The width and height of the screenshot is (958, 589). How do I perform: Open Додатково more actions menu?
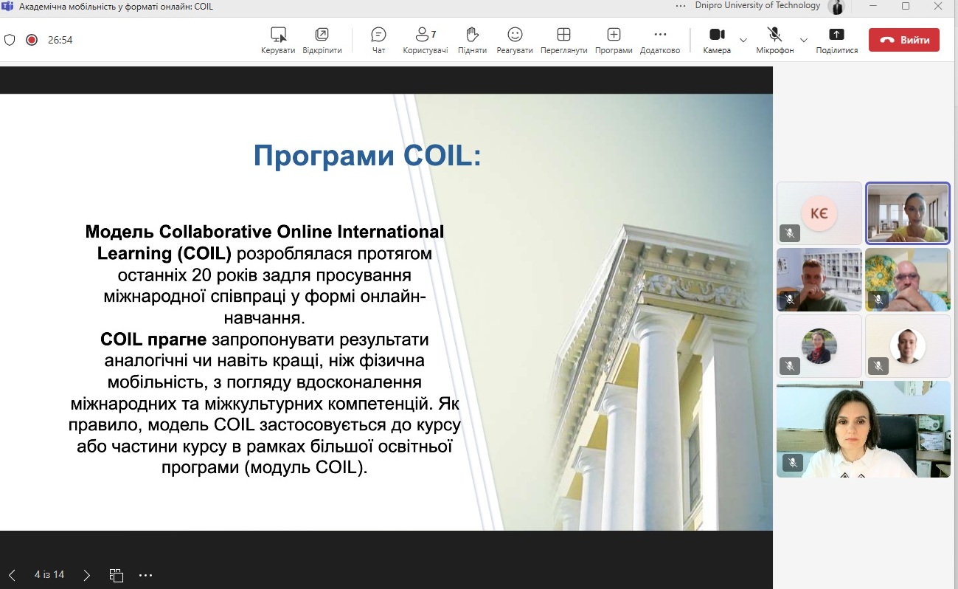[x=660, y=40]
